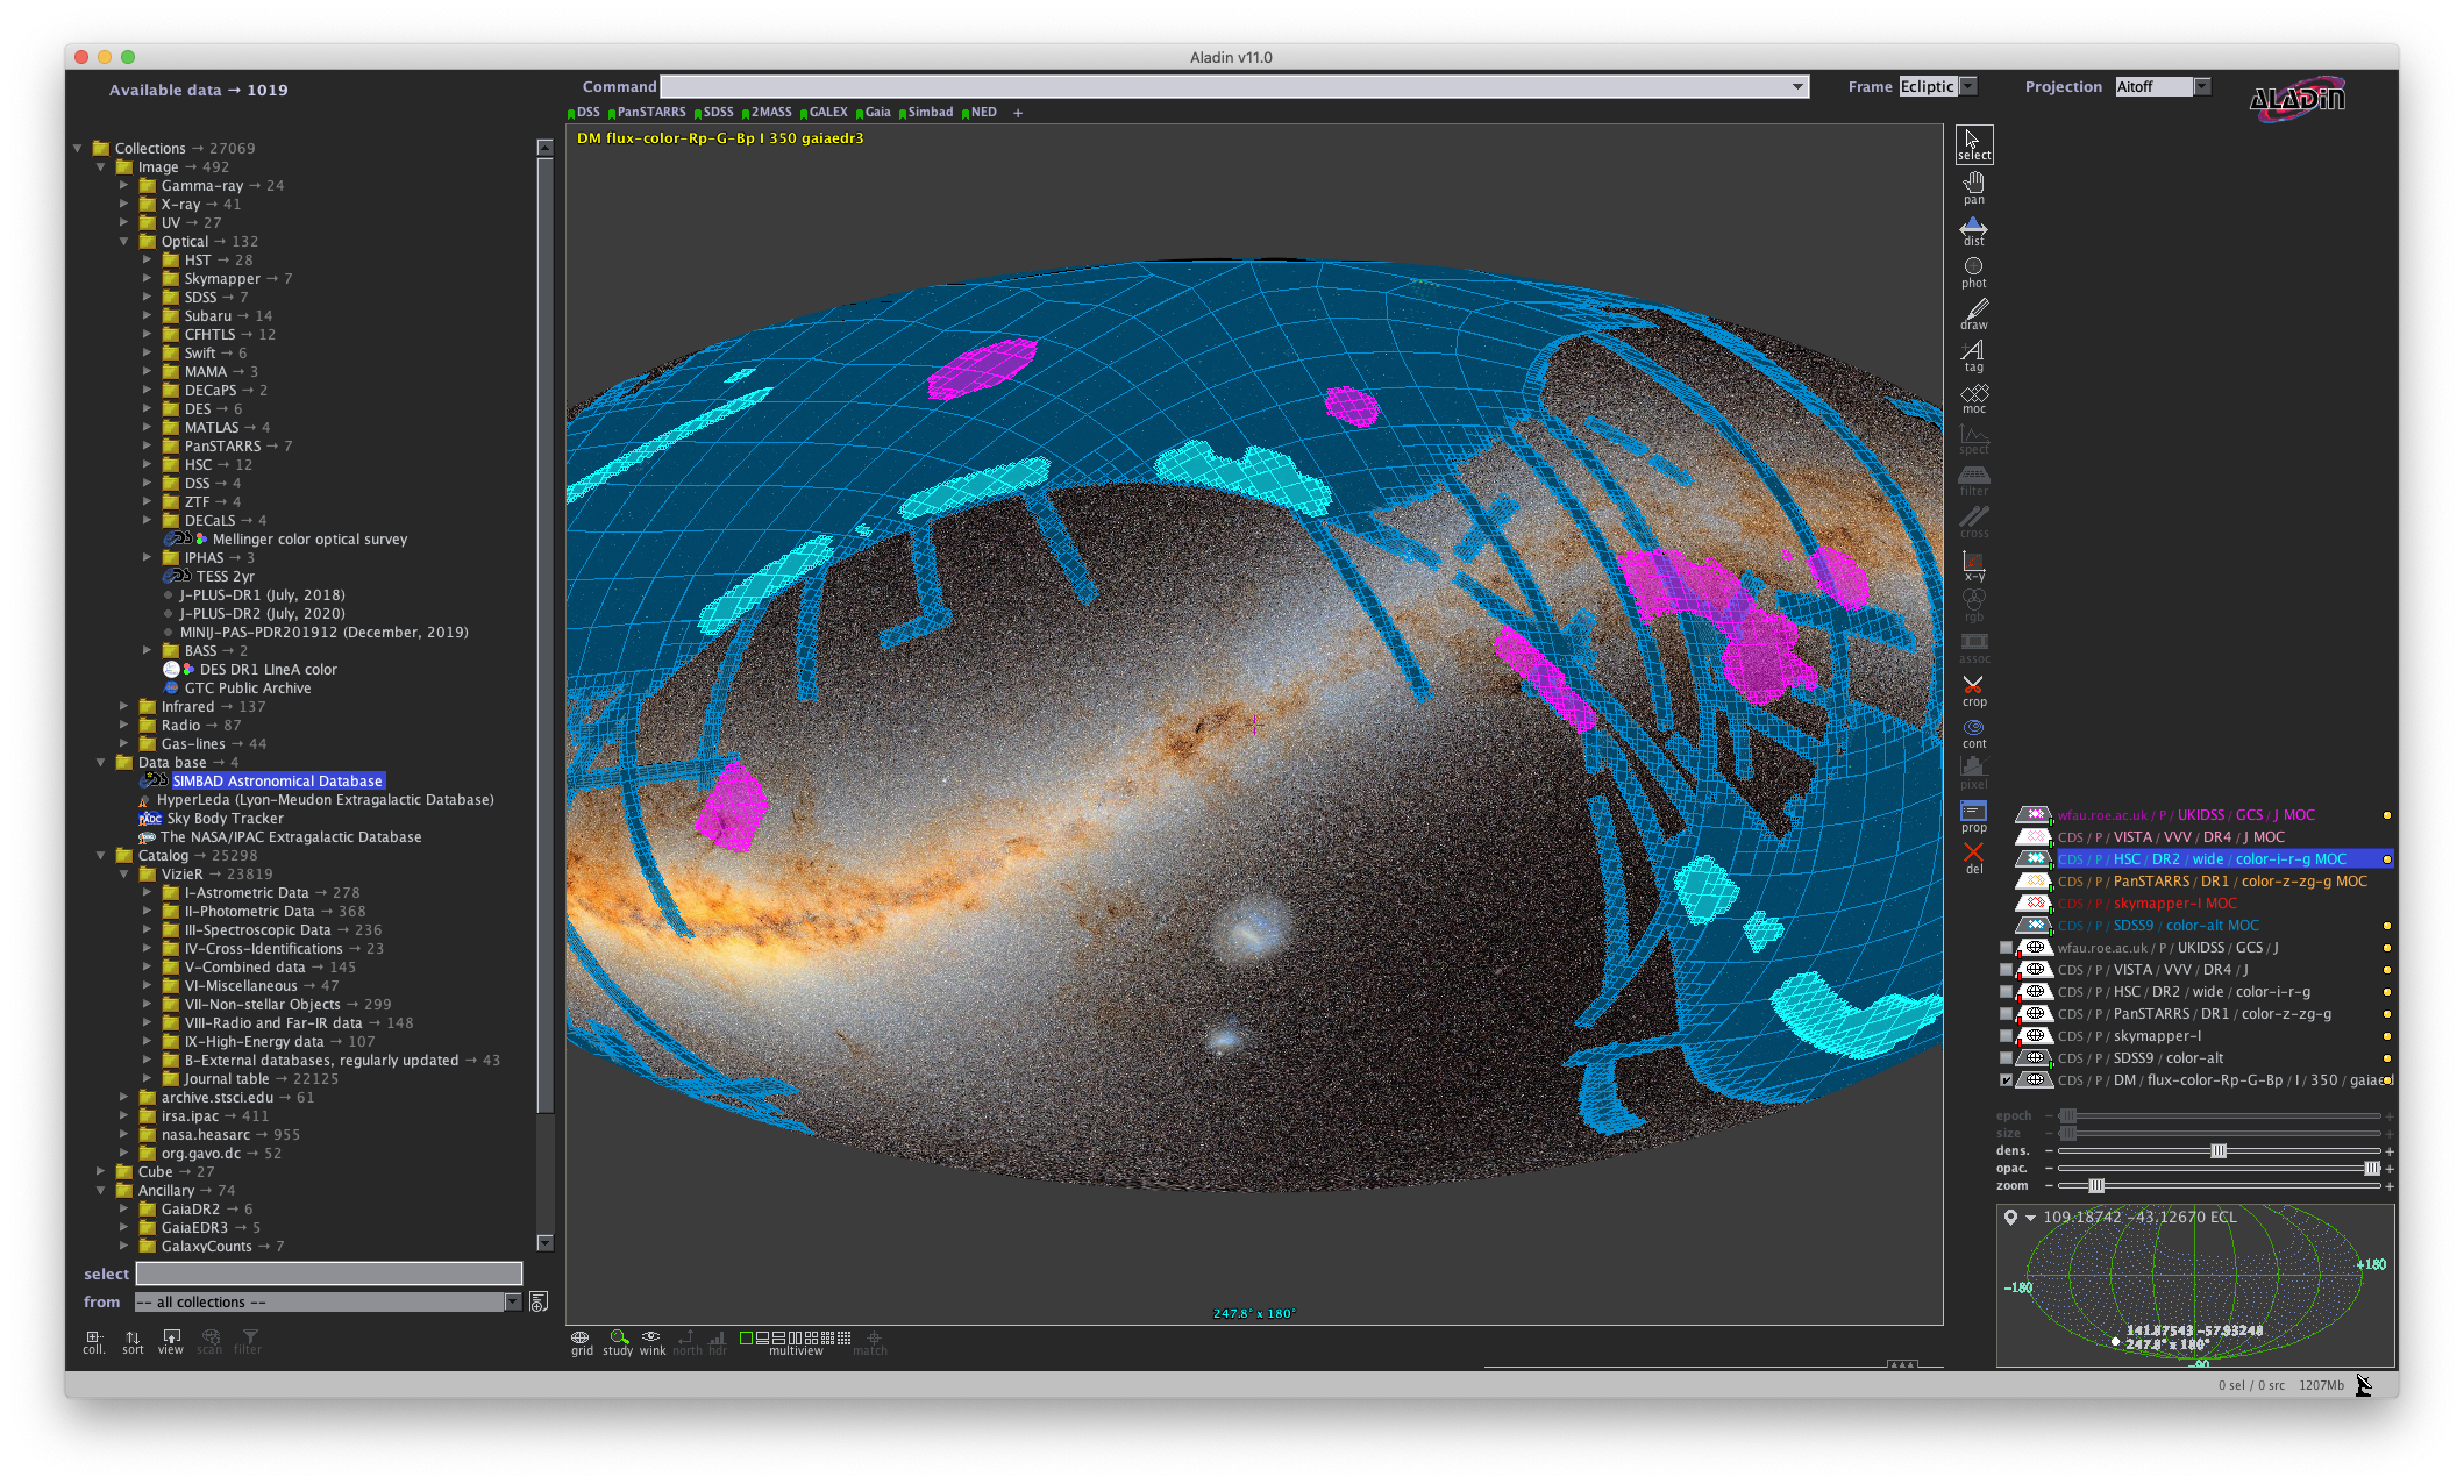Image resolution: width=2464 pixels, height=1484 pixels.
Task: Activate the crop scissors tool
Action: coord(1974,691)
